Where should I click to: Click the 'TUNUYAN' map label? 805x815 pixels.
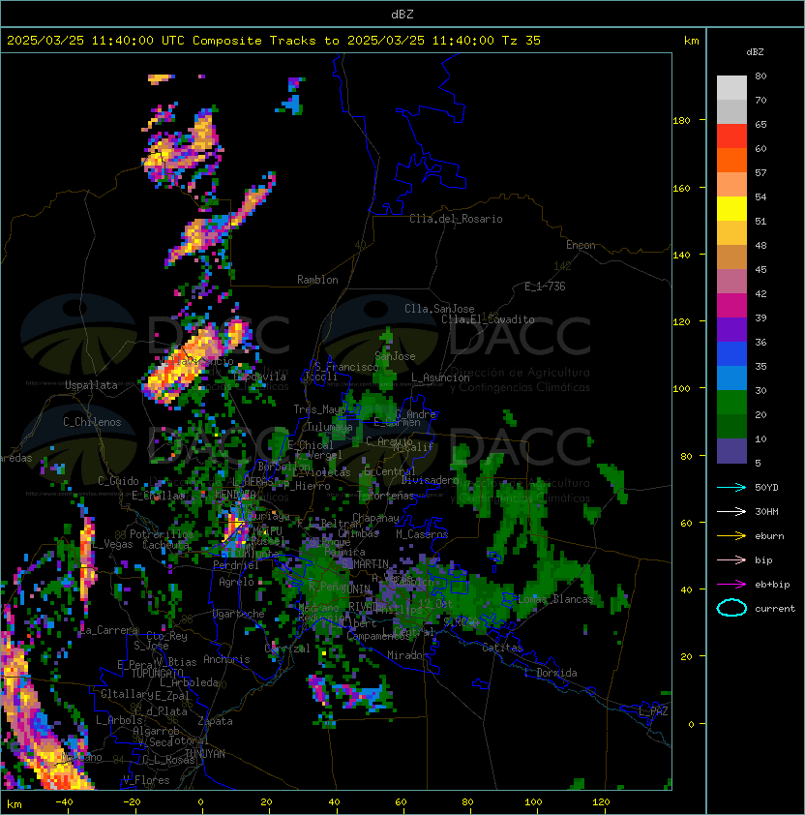205,754
